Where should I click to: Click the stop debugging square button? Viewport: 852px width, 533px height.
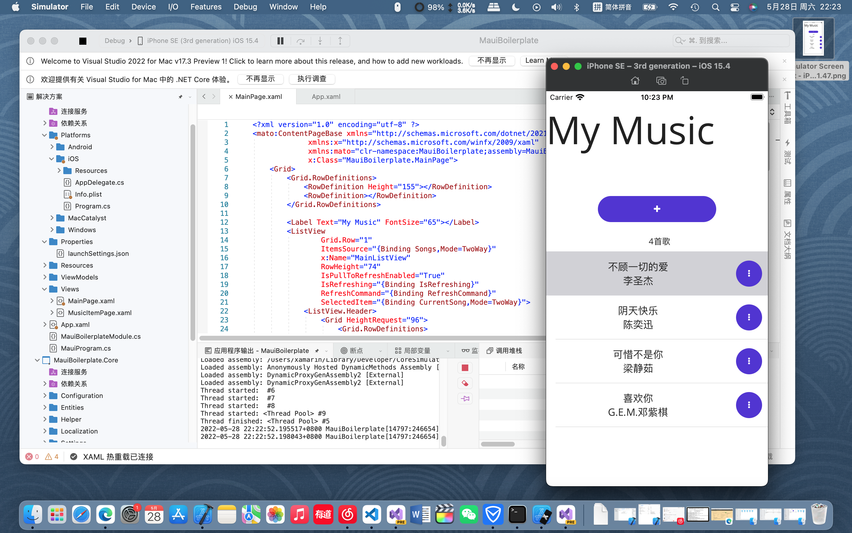tap(83, 41)
